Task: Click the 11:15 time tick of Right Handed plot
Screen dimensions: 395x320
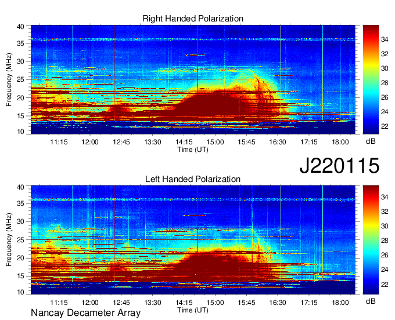Action: click(x=59, y=142)
